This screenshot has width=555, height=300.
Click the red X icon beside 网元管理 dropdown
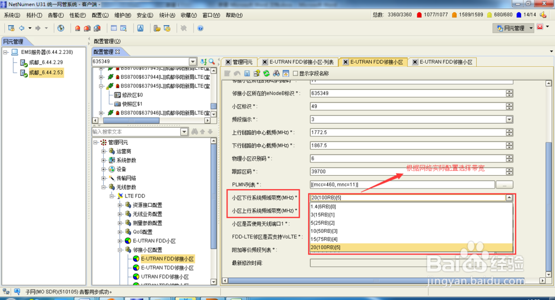click(x=540, y=27)
